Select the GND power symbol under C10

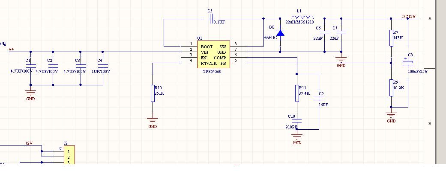[x=296, y=137]
